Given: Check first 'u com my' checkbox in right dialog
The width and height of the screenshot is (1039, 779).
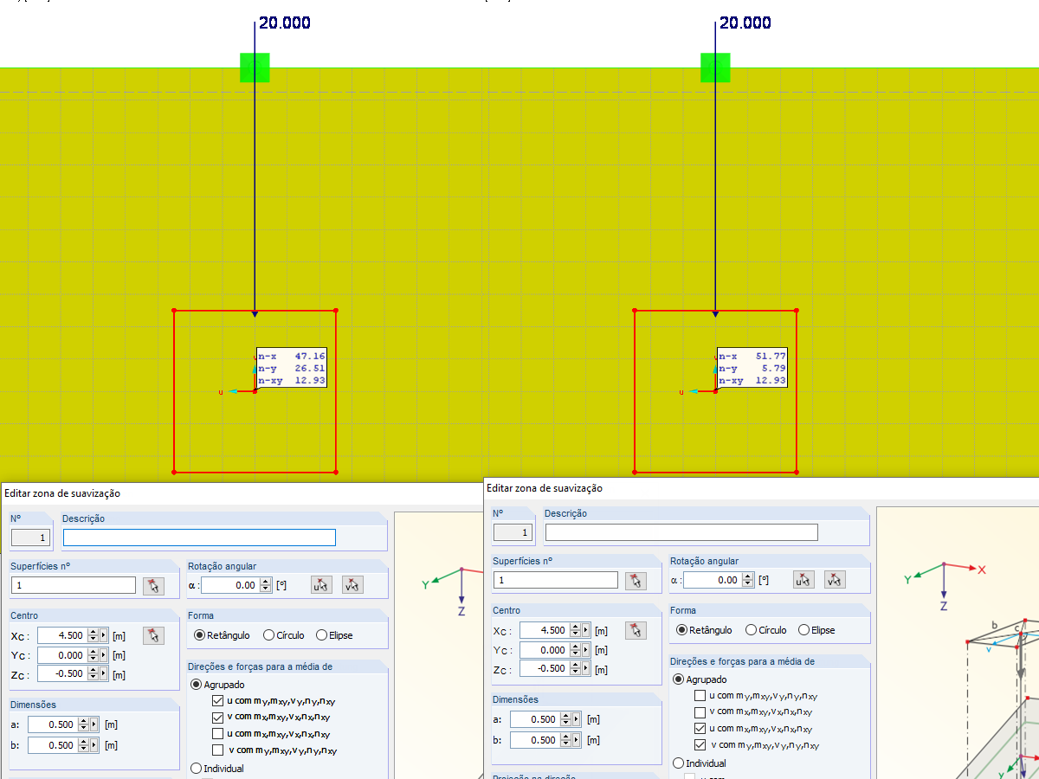Looking at the screenshot, I should click(x=700, y=695).
